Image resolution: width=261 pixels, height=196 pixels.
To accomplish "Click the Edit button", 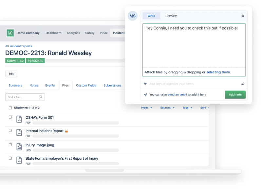I will coord(11,74).
